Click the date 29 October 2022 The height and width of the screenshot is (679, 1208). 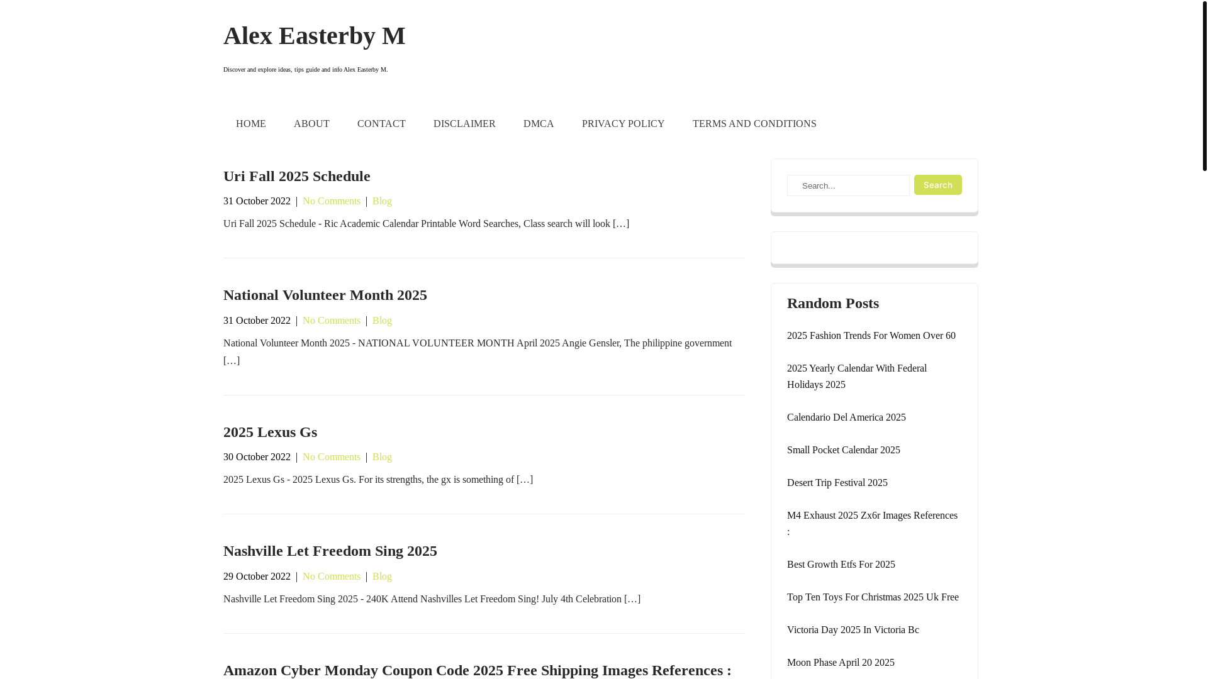257,577
